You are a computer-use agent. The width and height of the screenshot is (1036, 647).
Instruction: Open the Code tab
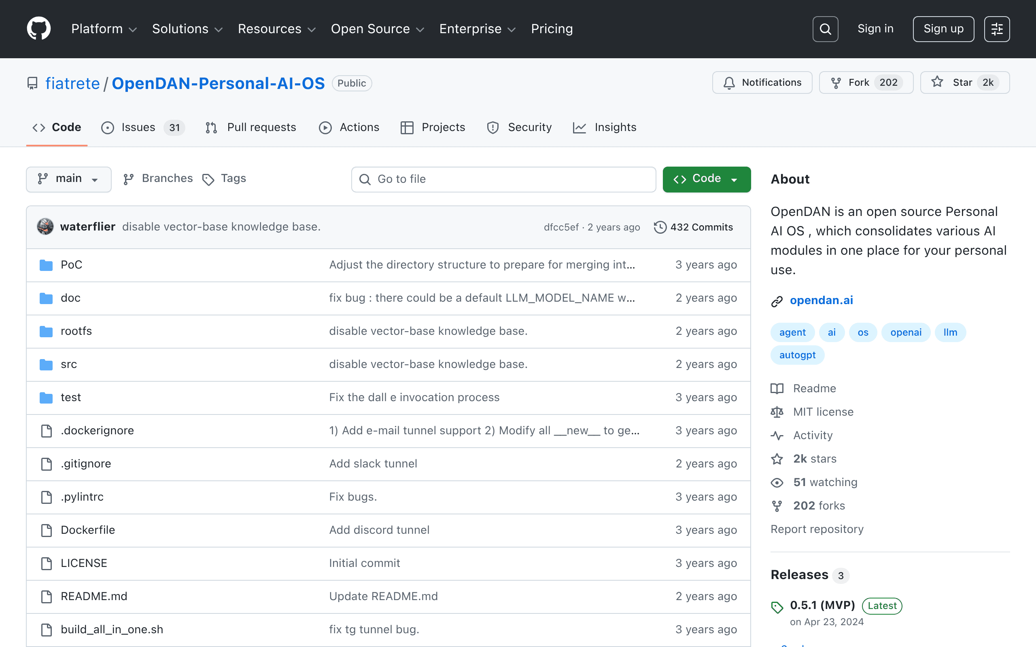[57, 127]
